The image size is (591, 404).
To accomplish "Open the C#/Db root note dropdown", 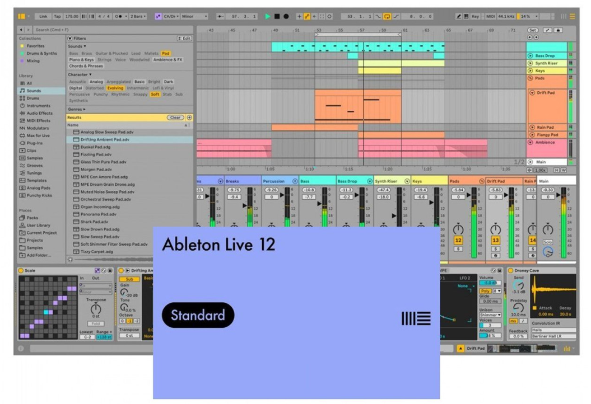I will pos(171,17).
